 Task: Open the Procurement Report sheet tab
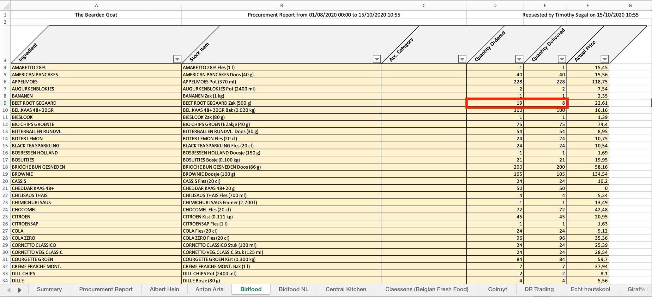(x=106, y=289)
